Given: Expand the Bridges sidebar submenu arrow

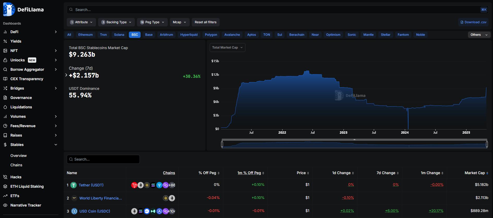Looking at the screenshot, I should click(x=56, y=88).
